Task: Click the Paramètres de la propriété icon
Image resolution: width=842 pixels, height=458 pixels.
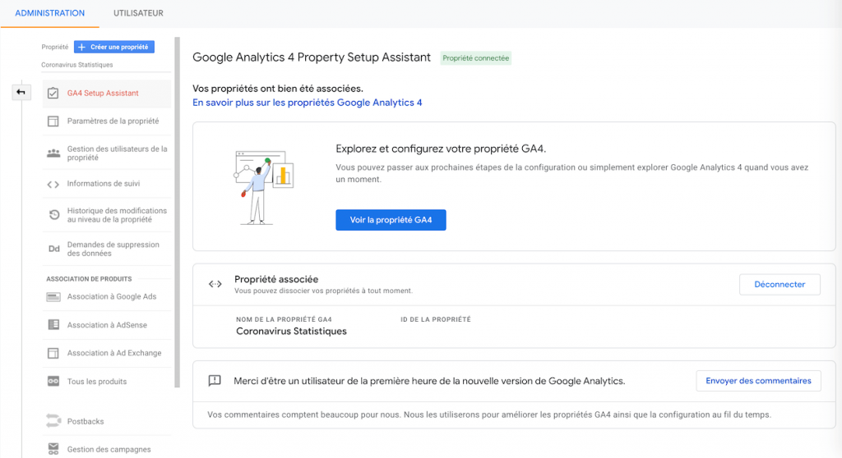Action: (x=53, y=121)
